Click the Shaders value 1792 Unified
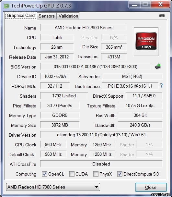This screenshot has width=172, height=197. (x=64, y=96)
